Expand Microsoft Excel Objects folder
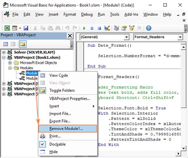The height and width of the screenshot is (158, 188). click(x=10, y=63)
